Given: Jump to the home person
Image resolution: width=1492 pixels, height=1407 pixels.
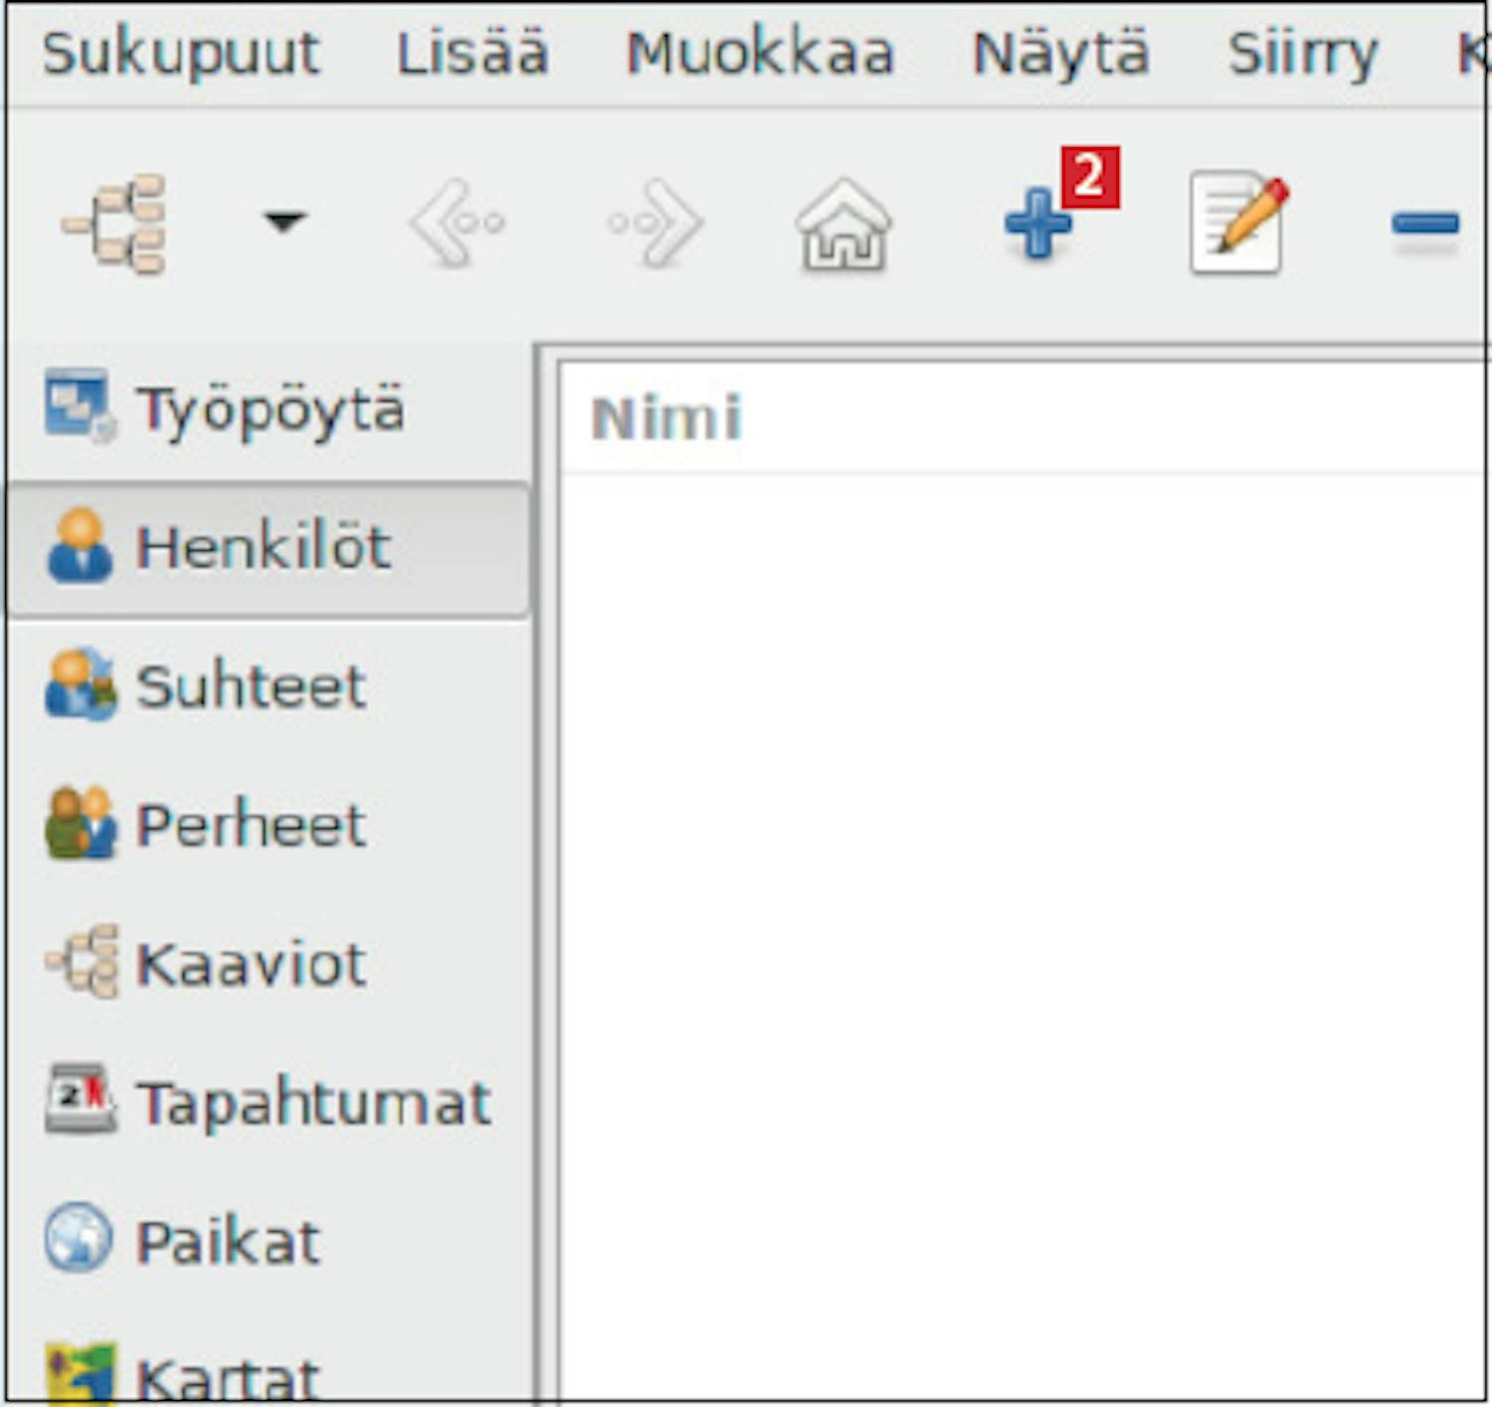Looking at the screenshot, I should coord(842,224).
